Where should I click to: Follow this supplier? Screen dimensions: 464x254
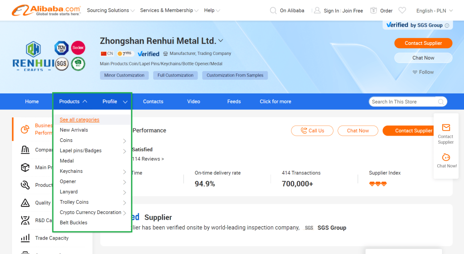point(423,72)
